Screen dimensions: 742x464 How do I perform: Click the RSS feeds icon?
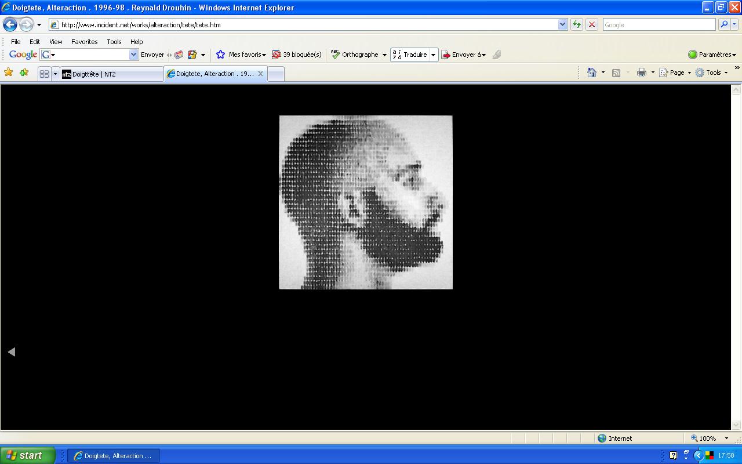coord(616,72)
